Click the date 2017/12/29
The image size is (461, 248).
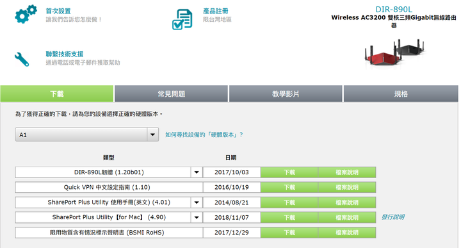click(x=232, y=233)
